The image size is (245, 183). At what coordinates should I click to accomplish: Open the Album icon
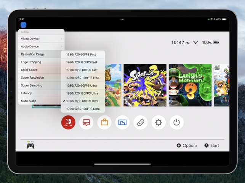pos(122,122)
